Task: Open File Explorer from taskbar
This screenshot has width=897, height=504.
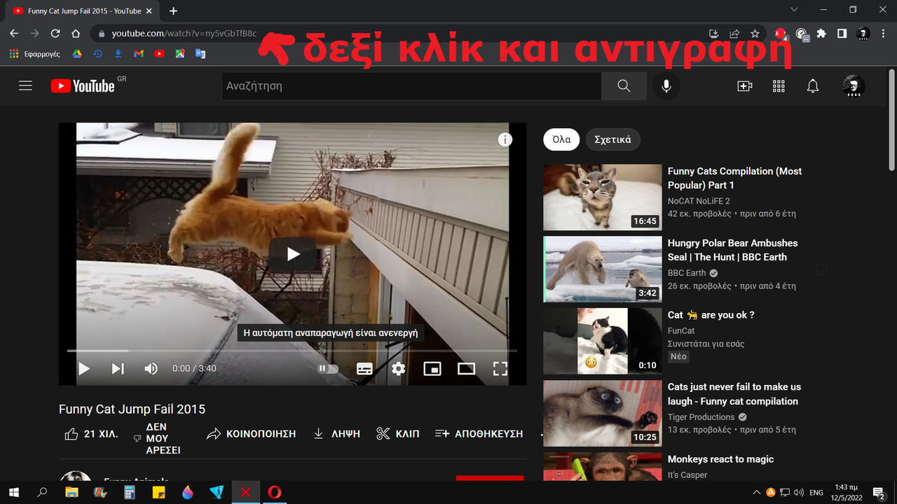Action: pos(71,492)
